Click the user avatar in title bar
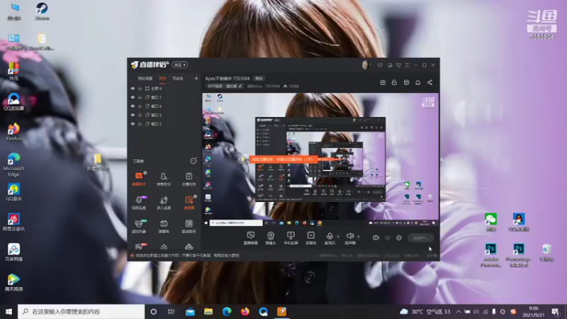This screenshot has width=567, height=319. [366, 65]
